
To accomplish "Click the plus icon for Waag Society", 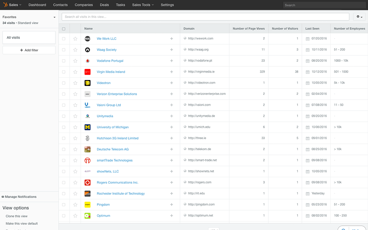I will [x=171, y=50].
